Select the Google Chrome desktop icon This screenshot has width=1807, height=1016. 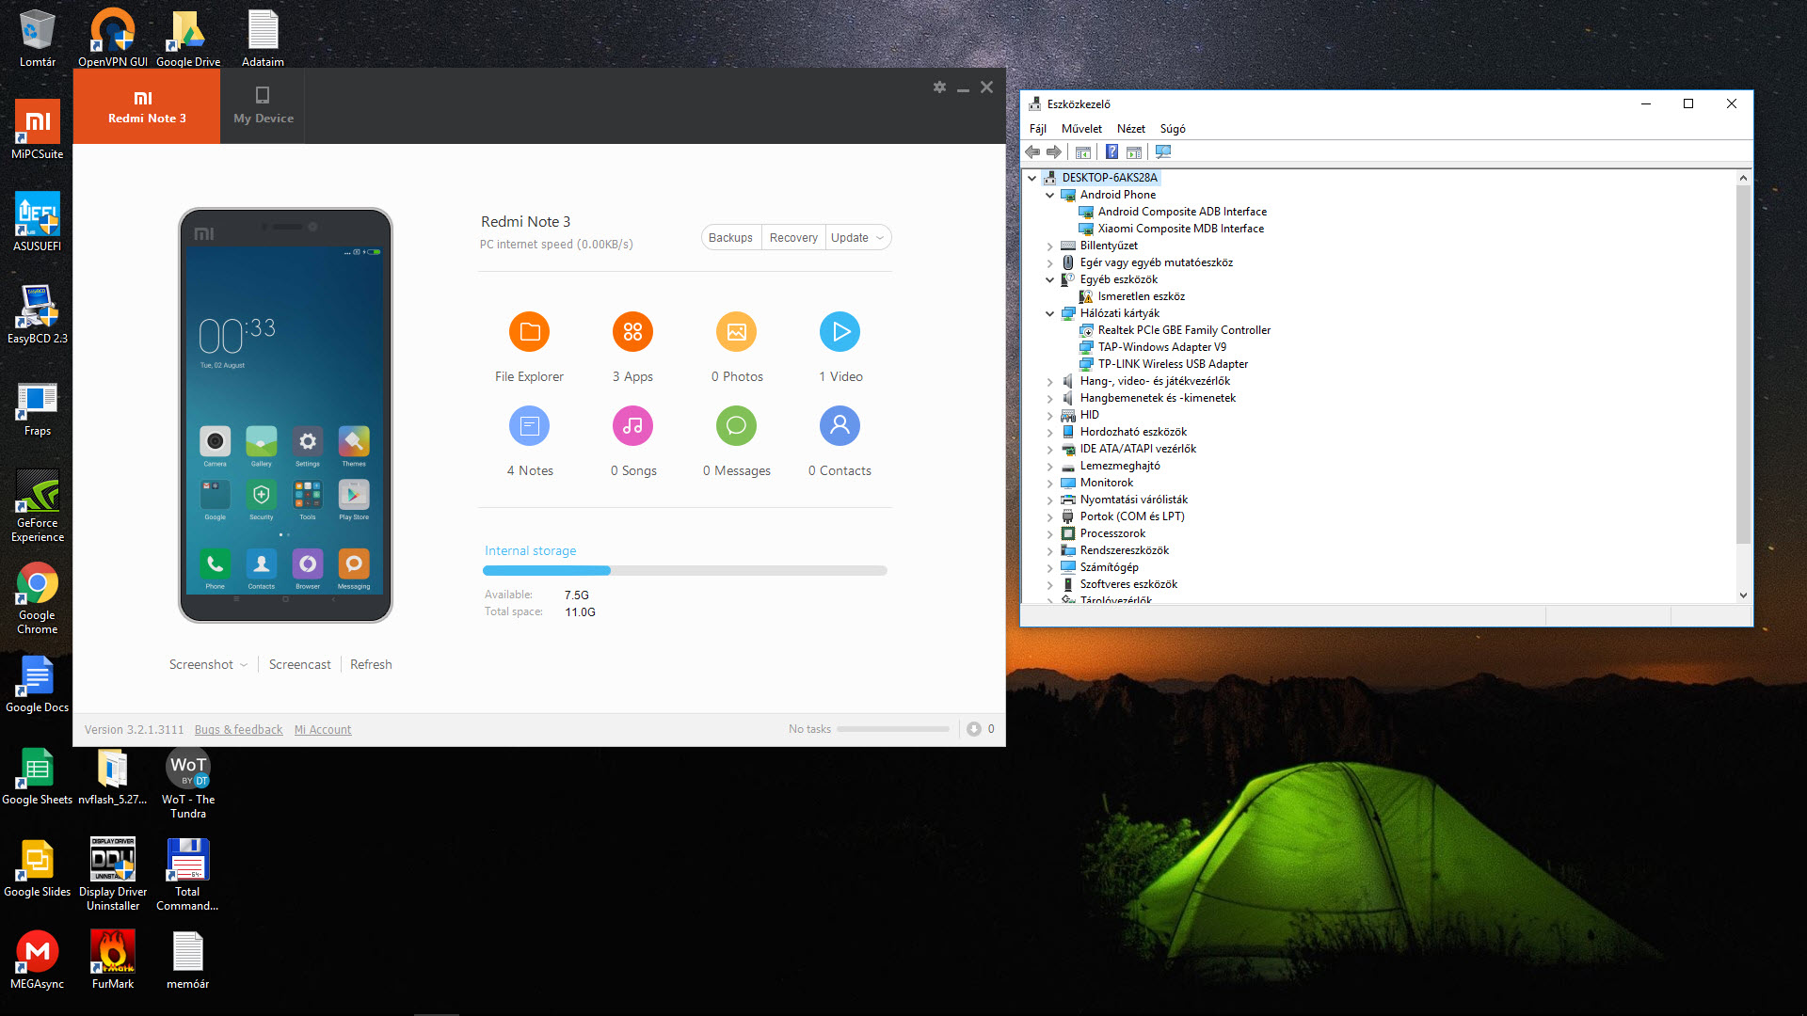pos(38,598)
